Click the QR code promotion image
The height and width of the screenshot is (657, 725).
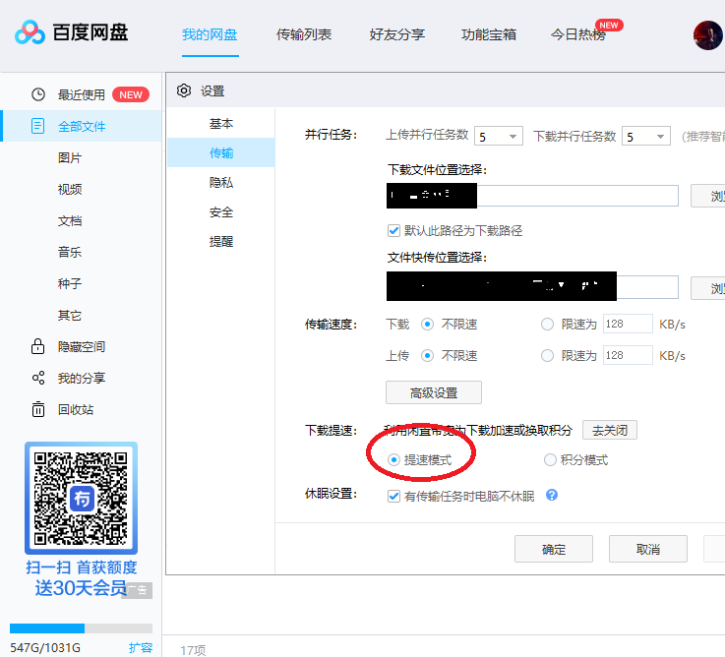pos(81,498)
